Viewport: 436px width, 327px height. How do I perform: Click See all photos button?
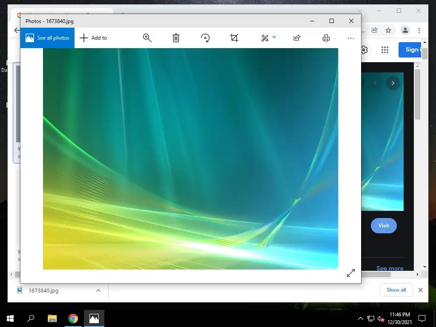click(47, 38)
